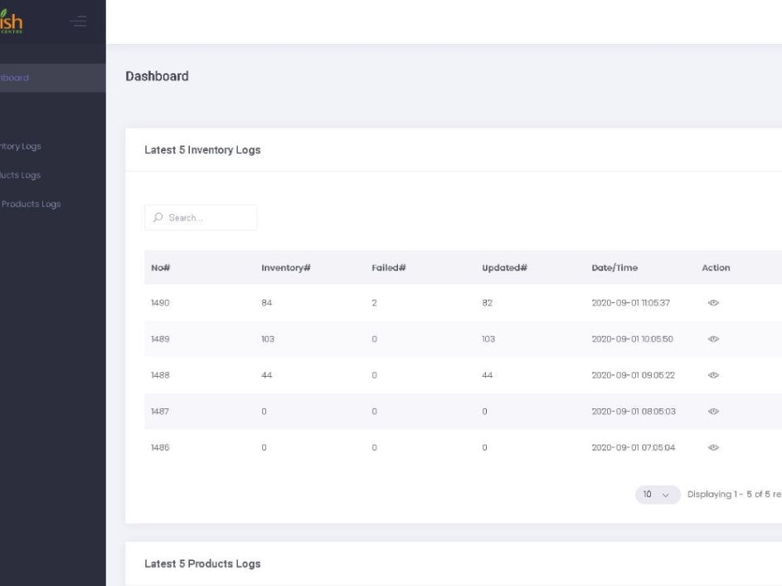Sort table by No# column header
The width and height of the screenshot is (782, 586).
pyautogui.click(x=161, y=268)
